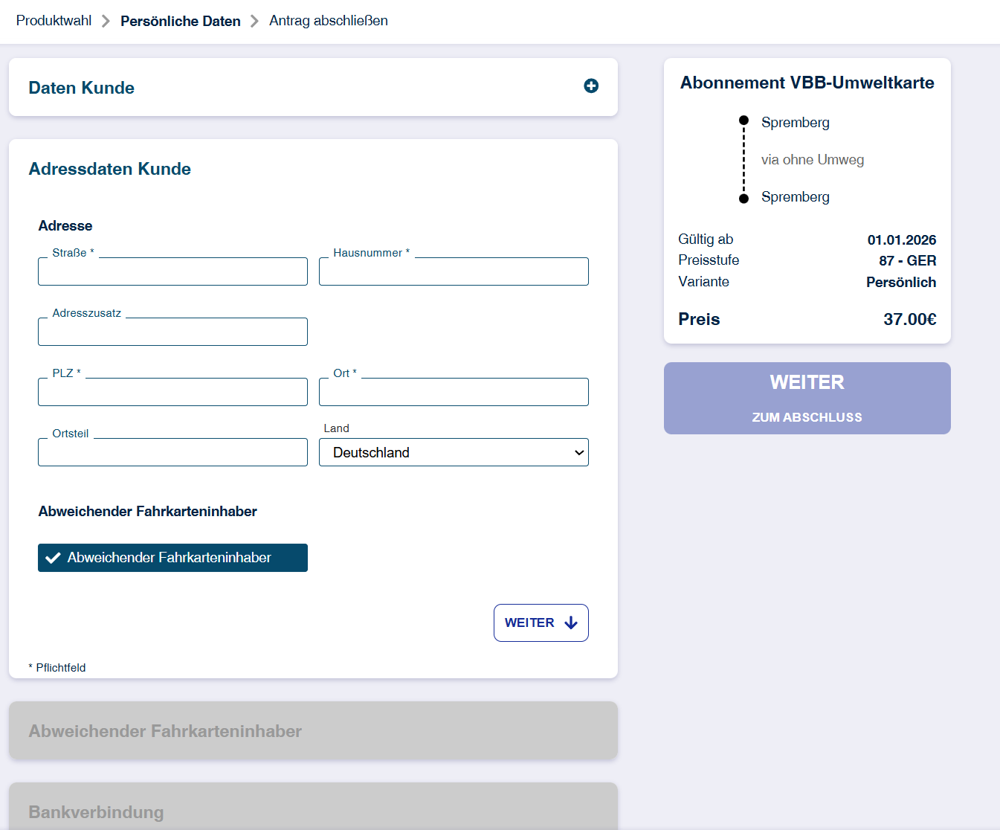Click into the Hausnummer field

point(454,272)
